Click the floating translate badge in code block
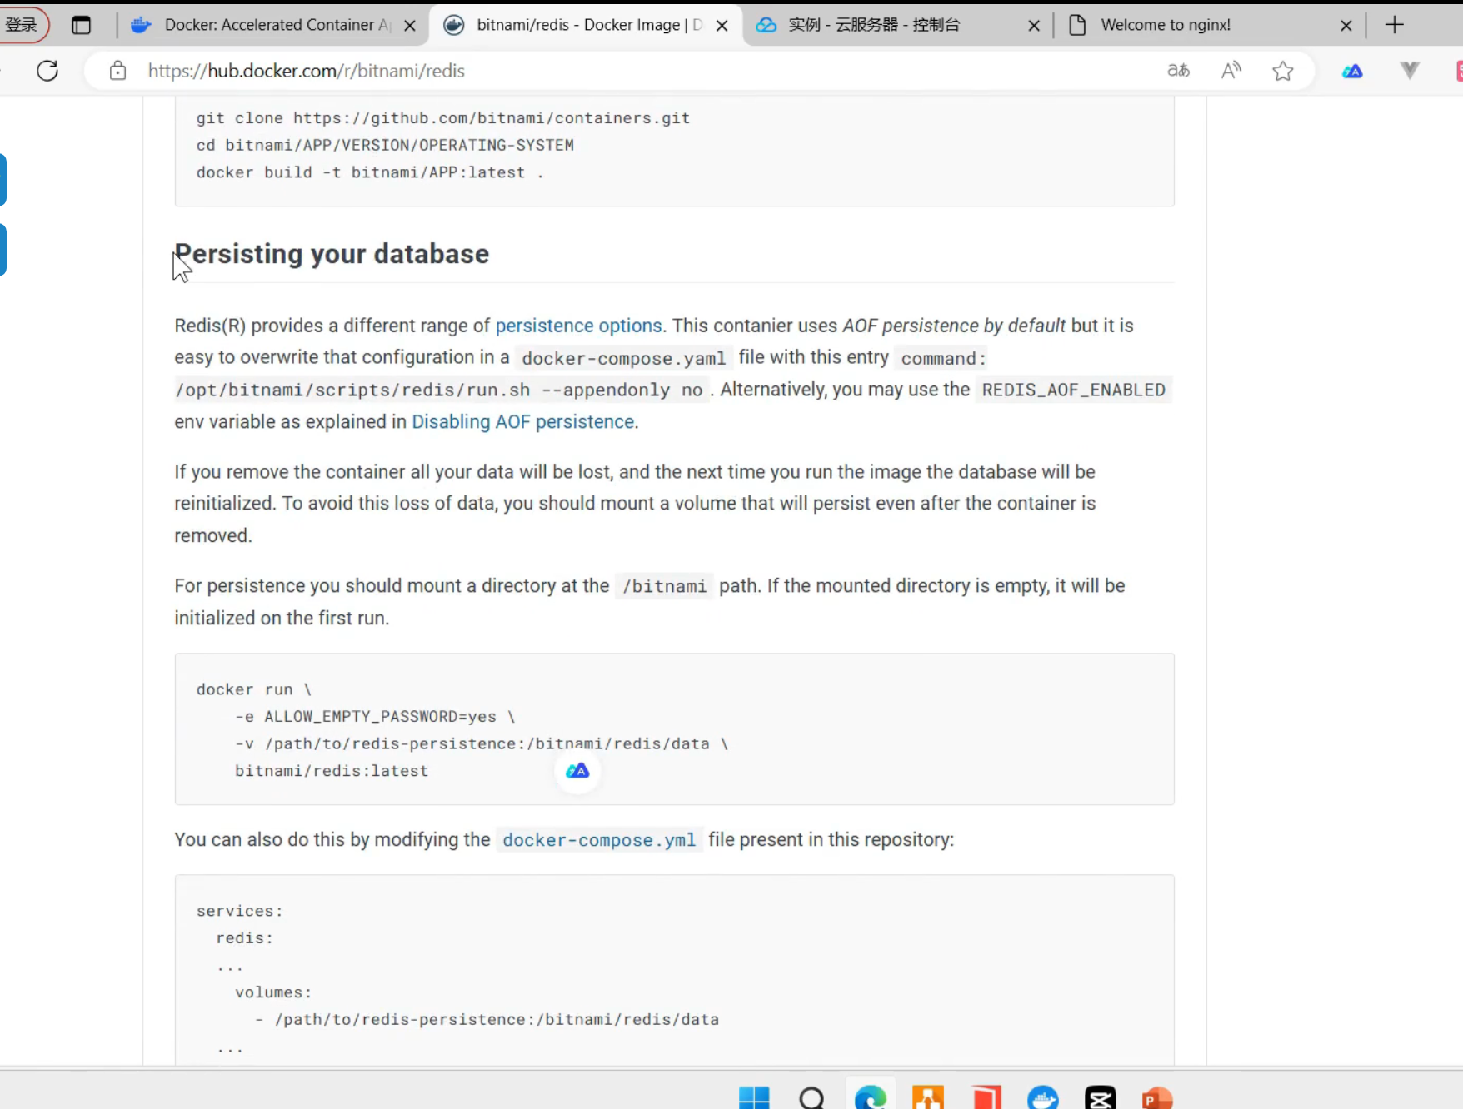Image resolution: width=1463 pixels, height=1109 pixels. point(577,771)
